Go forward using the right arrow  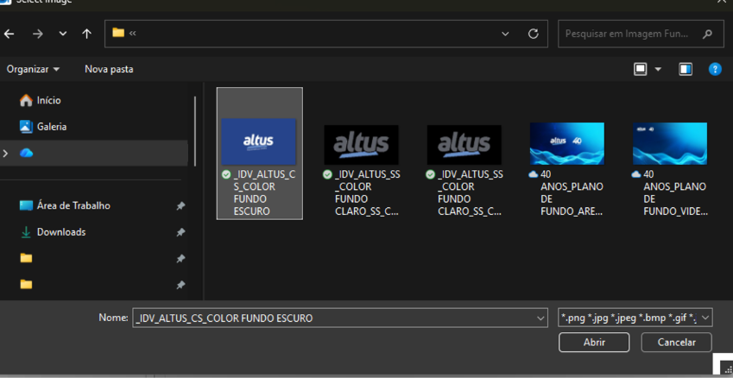tap(37, 34)
